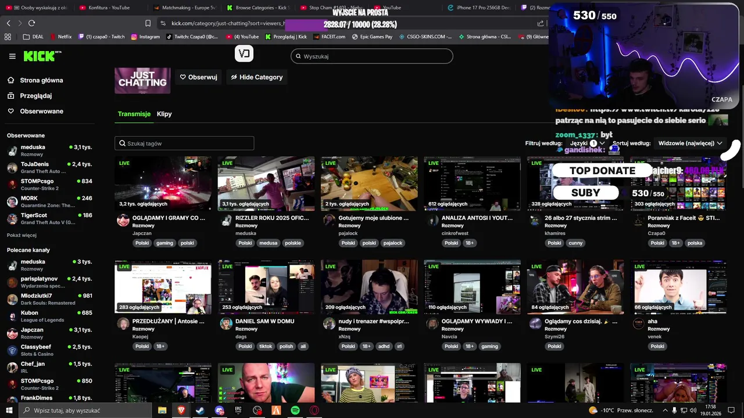The image size is (744, 418).
Task: Select the Klipy tab
Action: point(164,114)
